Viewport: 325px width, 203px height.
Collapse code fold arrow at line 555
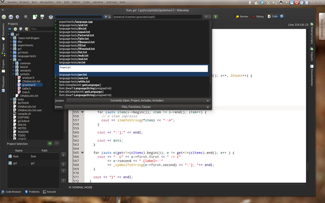[x=82, y=112]
